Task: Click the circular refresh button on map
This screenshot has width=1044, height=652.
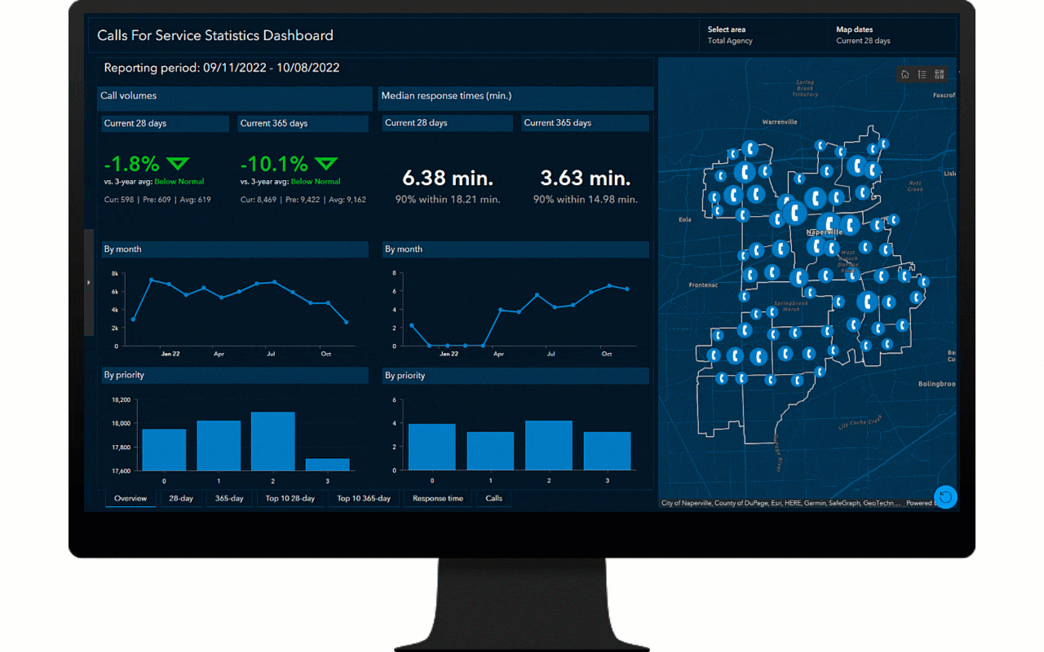Action: pos(945,497)
